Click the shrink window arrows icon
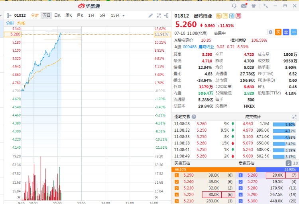The image size is (299, 204). point(266,6)
